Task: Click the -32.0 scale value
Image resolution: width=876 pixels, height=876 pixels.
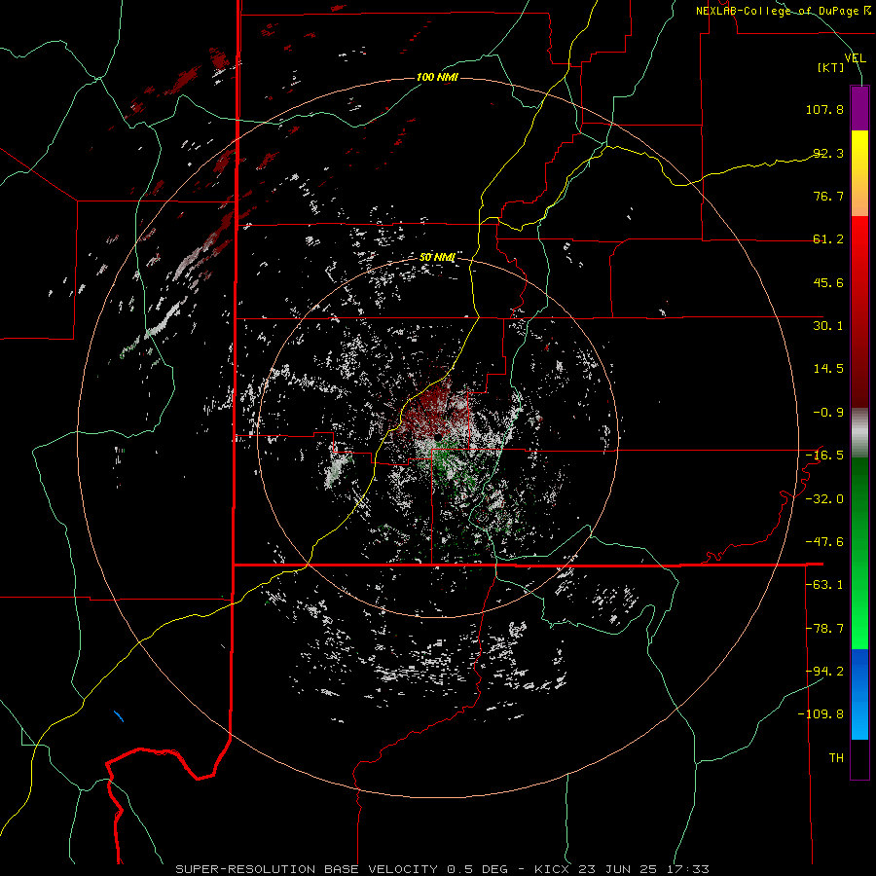Action: click(x=824, y=499)
